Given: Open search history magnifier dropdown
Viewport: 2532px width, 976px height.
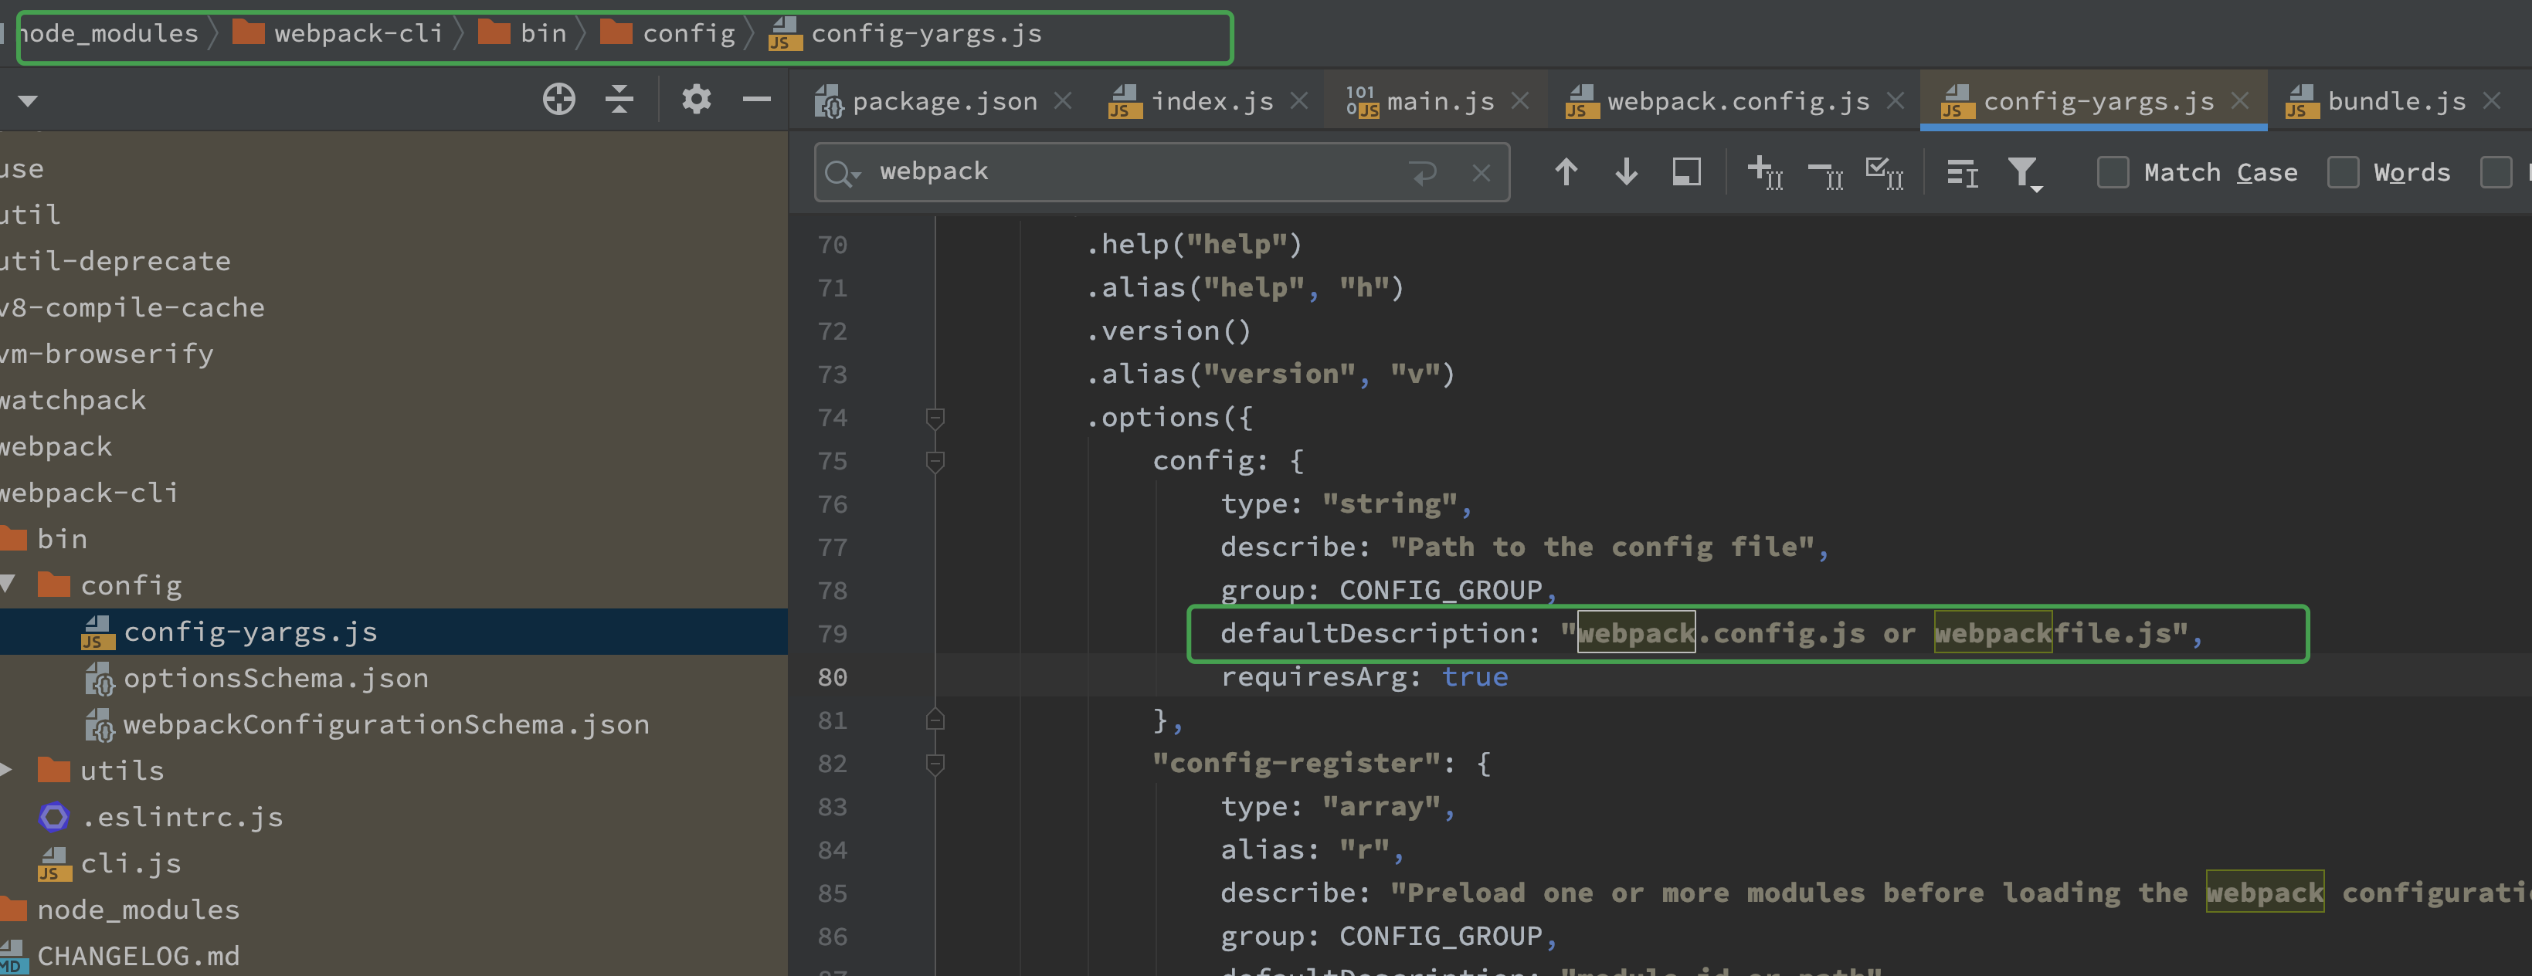Looking at the screenshot, I should point(843,174).
